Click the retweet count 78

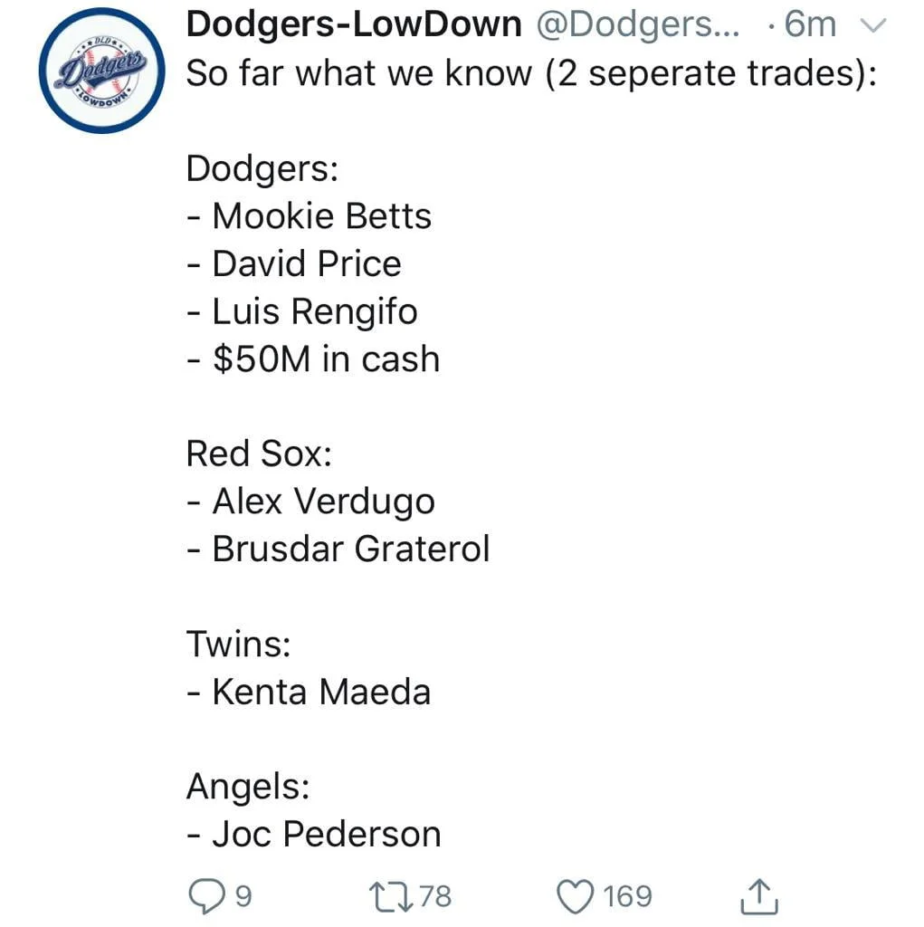435,896
